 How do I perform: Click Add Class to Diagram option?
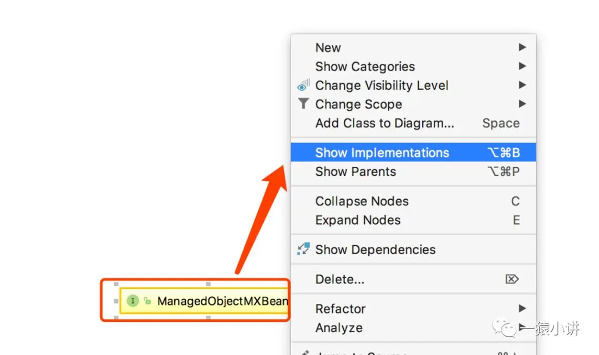pyautogui.click(x=384, y=123)
